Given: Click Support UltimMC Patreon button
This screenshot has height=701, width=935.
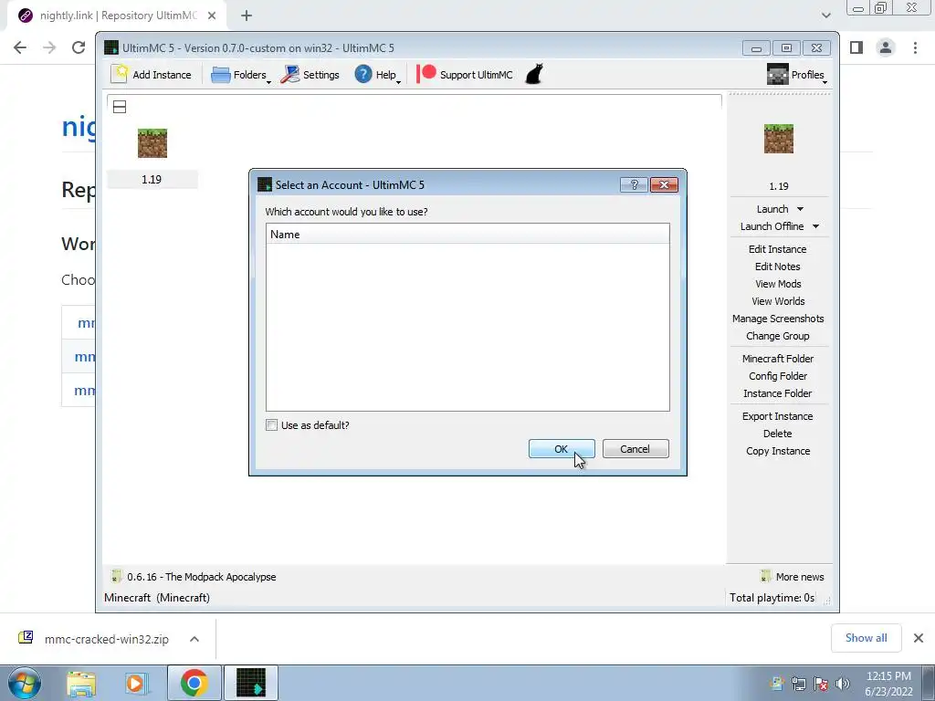Looking at the screenshot, I should pos(465,75).
